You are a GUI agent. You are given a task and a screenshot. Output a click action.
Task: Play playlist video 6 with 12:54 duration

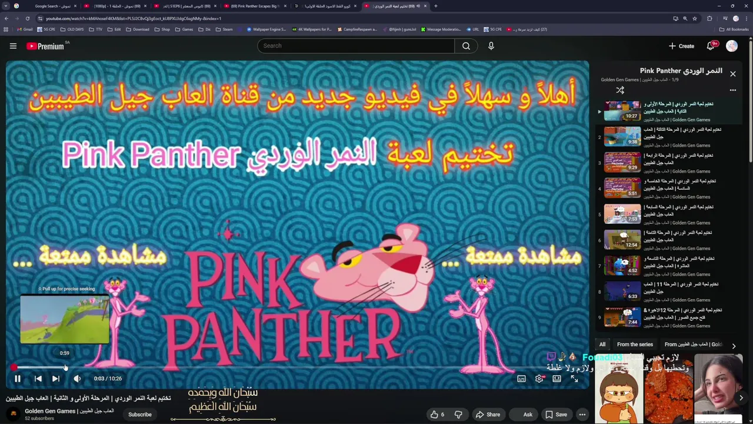pos(668,240)
